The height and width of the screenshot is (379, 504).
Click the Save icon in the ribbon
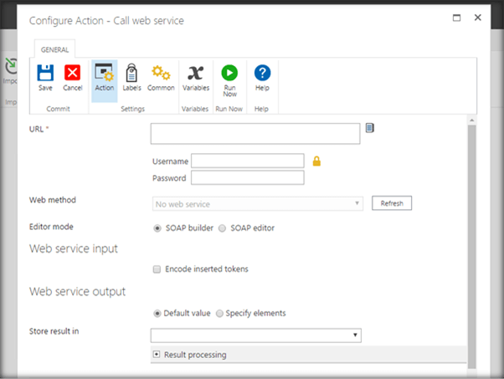click(x=45, y=73)
